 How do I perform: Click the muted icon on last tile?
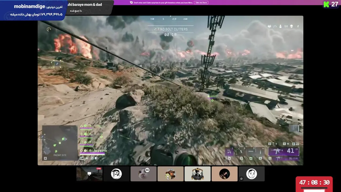(x=241, y=179)
